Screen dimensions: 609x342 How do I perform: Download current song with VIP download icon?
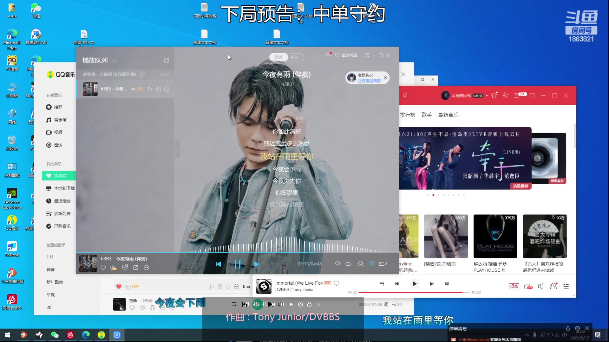pyautogui.click(x=113, y=268)
